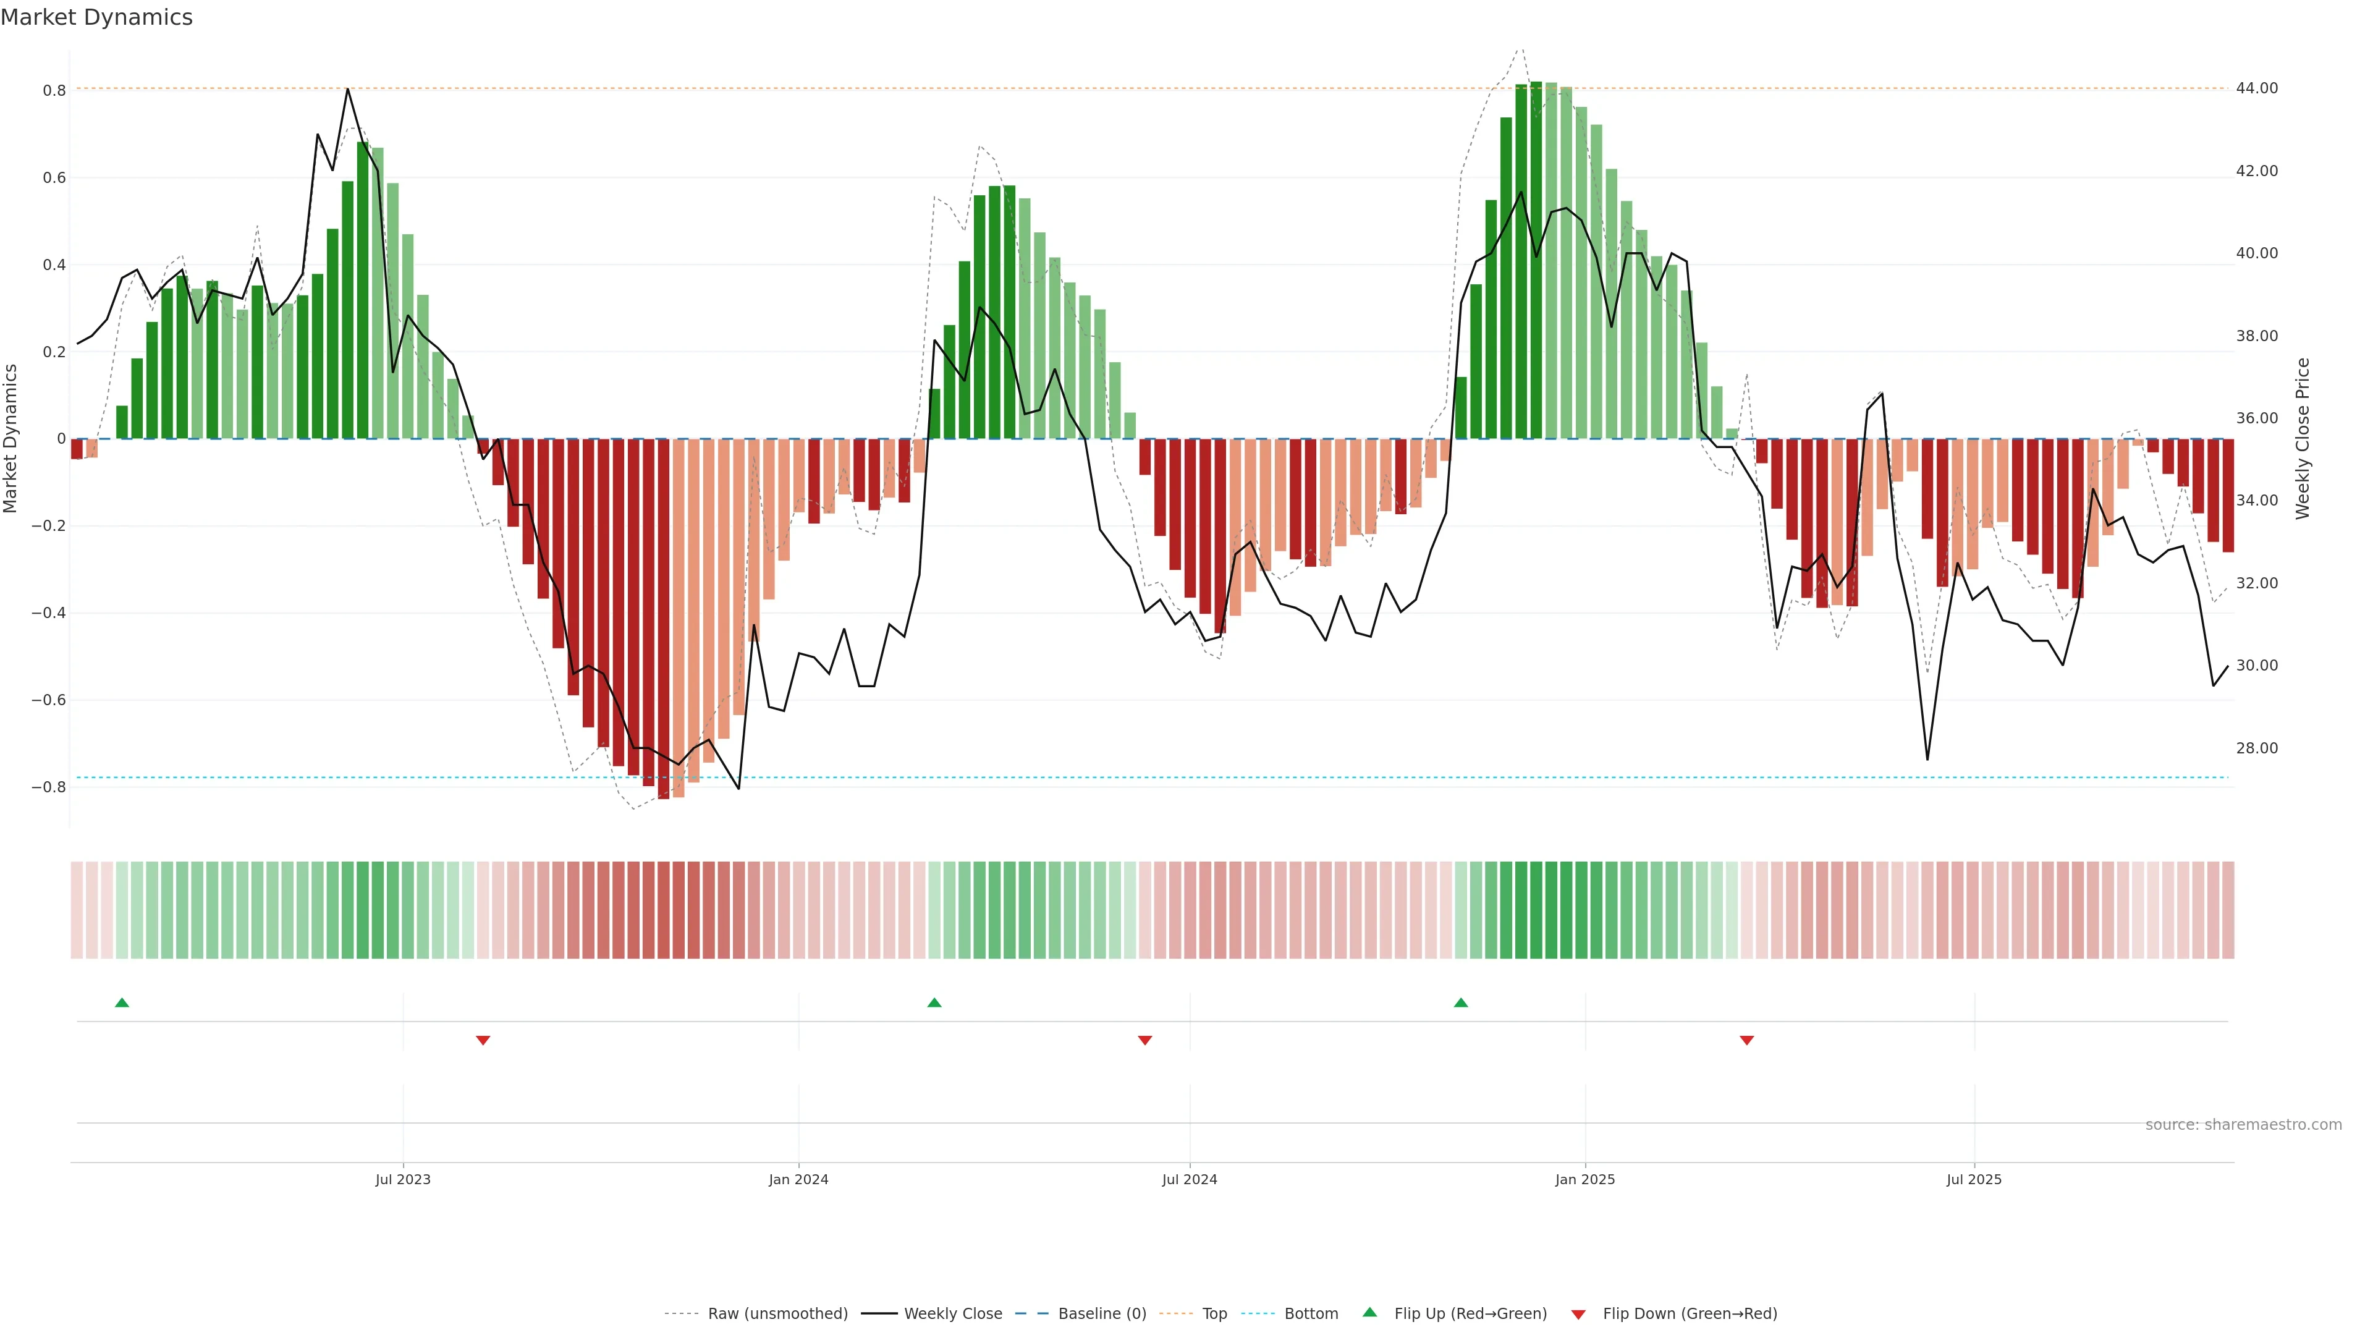The width and height of the screenshot is (2373, 1335).
Task: Toggle the Bottom legend entry
Action: (x=1311, y=1314)
